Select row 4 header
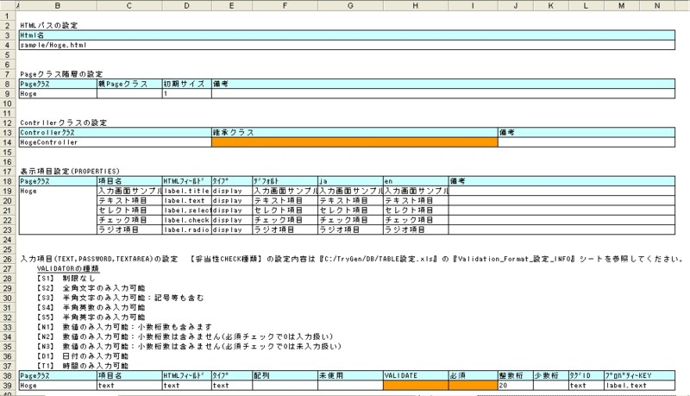 pyautogui.click(x=8, y=45)
